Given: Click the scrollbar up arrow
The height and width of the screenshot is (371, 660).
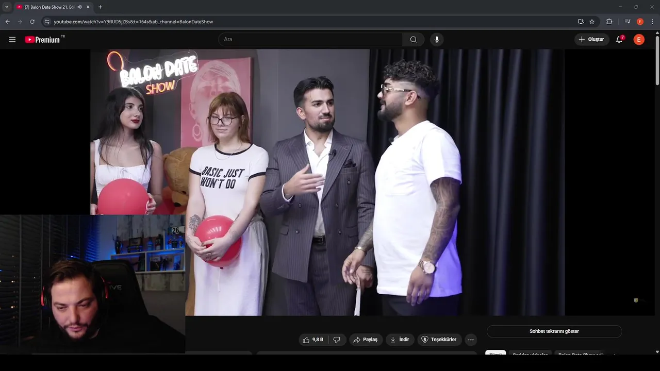Looking at the screenshot, I should pos(657,33).
